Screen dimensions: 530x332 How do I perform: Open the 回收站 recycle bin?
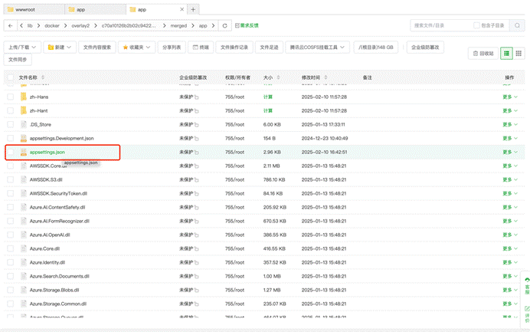point(483,54)
